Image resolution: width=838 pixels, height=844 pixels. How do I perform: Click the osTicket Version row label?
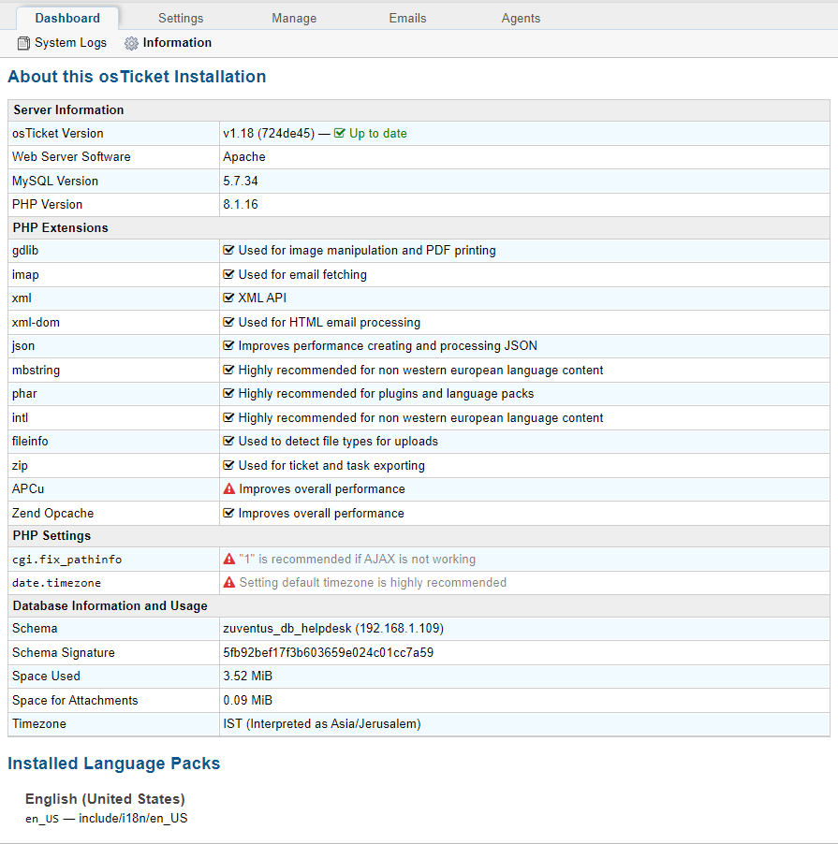click(x=58, y=134)
